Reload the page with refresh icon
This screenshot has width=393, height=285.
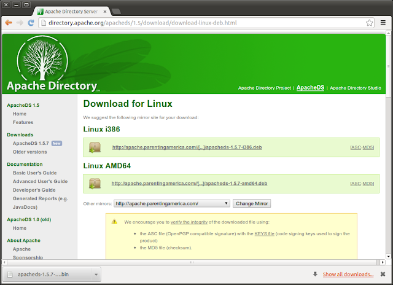31,23
